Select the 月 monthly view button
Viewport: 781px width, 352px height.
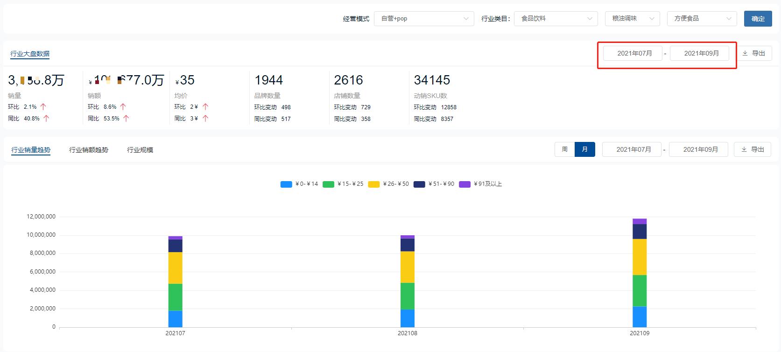(585, 149)
